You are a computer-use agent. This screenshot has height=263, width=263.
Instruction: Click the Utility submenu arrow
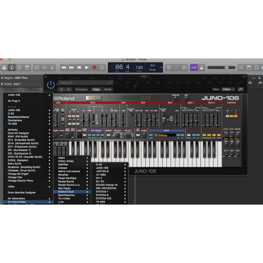point(49,187)
